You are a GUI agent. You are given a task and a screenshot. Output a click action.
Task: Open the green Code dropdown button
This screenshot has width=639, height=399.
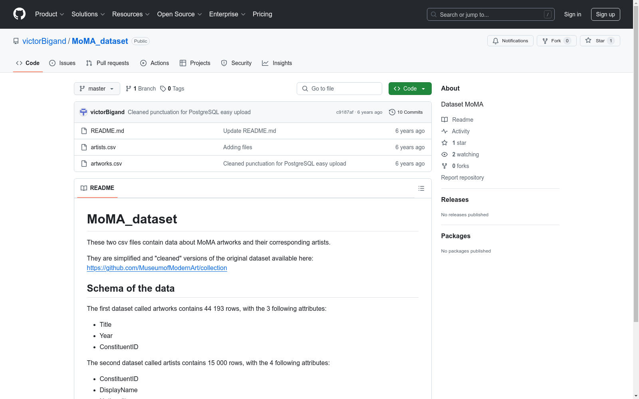click(x=410, y=89)
